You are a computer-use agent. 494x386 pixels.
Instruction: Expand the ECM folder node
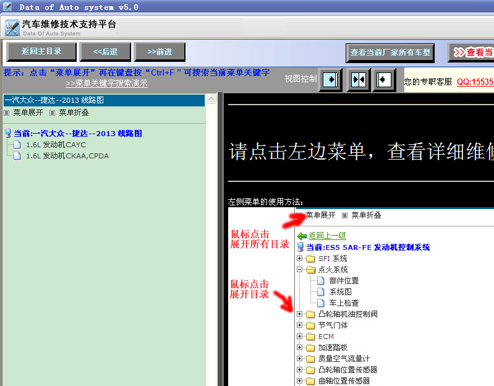point(300,337)
